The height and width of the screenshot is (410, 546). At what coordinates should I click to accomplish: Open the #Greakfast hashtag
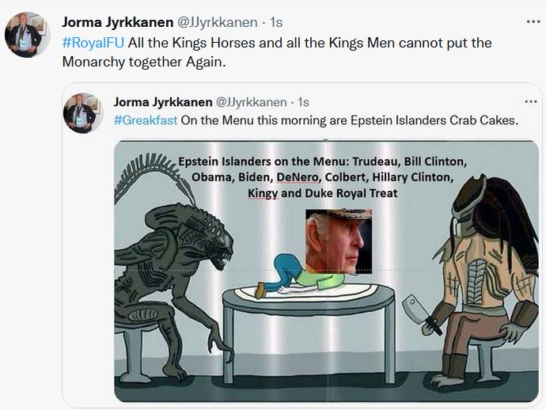pos(146,120)
